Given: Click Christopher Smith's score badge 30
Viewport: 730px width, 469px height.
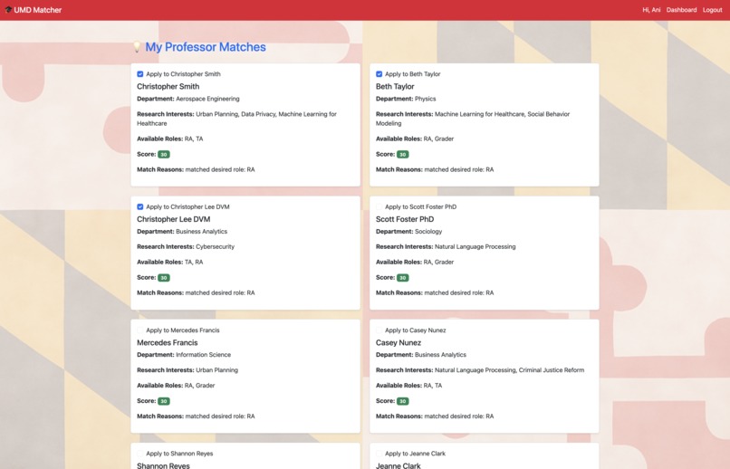Looking at the screenshot, I should 164,155.
